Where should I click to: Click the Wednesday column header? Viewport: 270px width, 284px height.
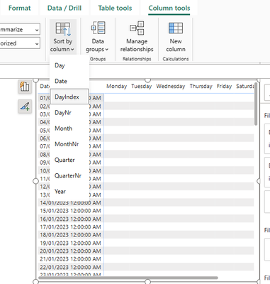pos(171,87)
